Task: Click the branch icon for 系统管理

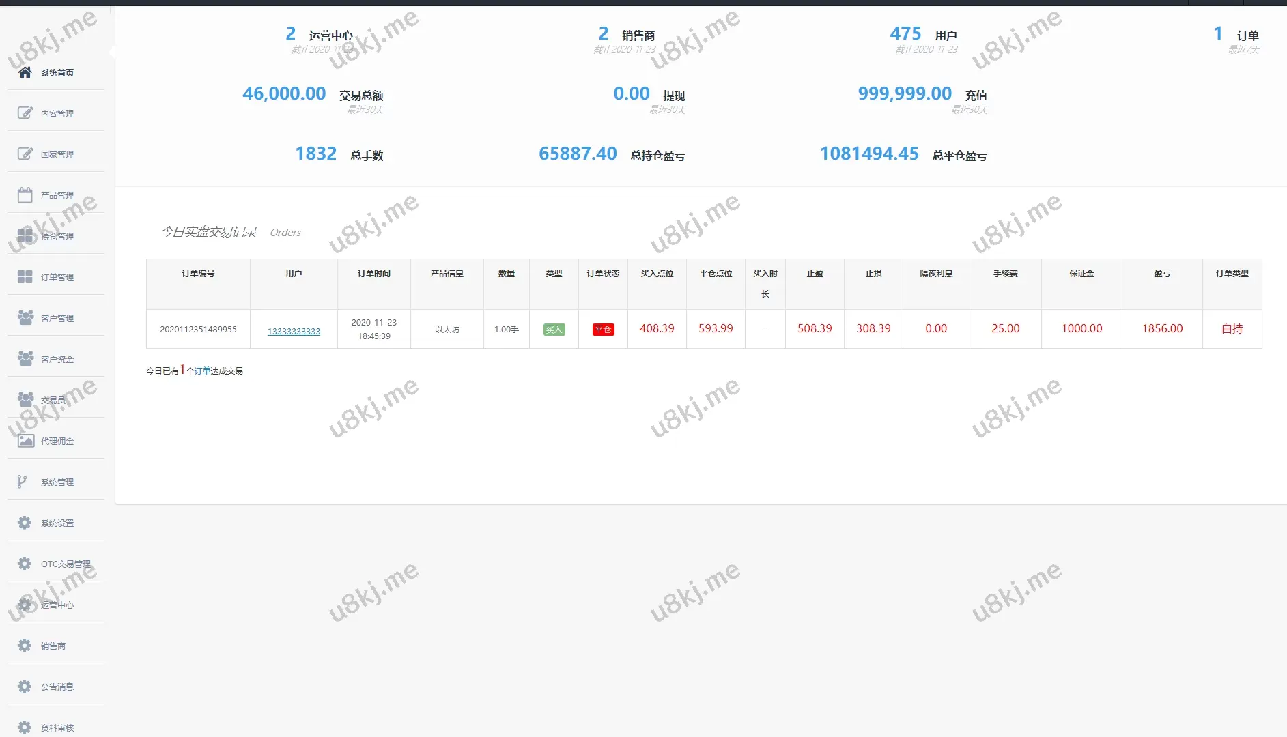Action: pyautogui.click(x=23, y=482)
